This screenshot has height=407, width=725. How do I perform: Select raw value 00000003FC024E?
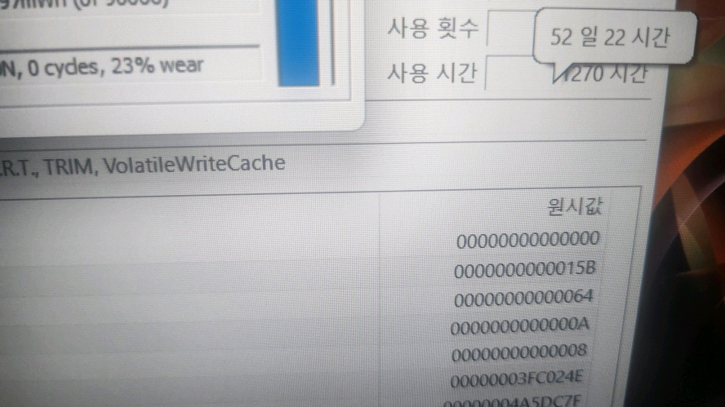(517, 380)
